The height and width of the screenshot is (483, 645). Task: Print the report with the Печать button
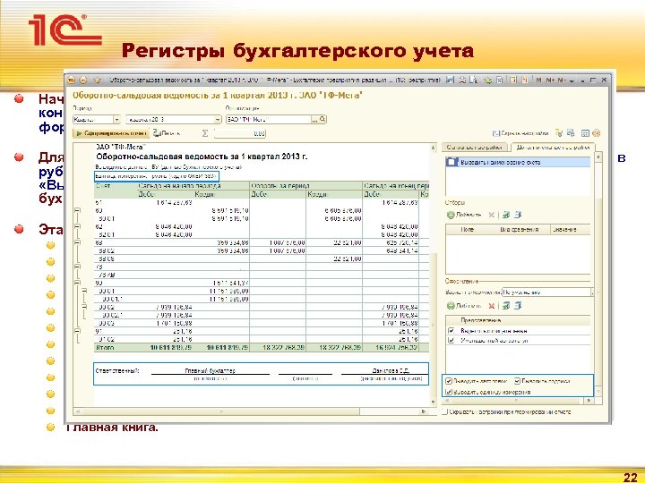click(167, 133)
